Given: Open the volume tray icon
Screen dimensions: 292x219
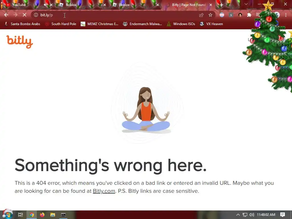Looking at the screenshot, I should click(252, 215).
